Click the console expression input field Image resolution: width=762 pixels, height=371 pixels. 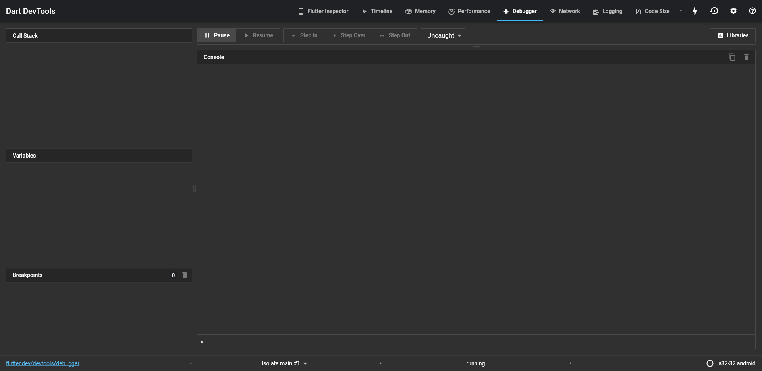click(476, 342)
